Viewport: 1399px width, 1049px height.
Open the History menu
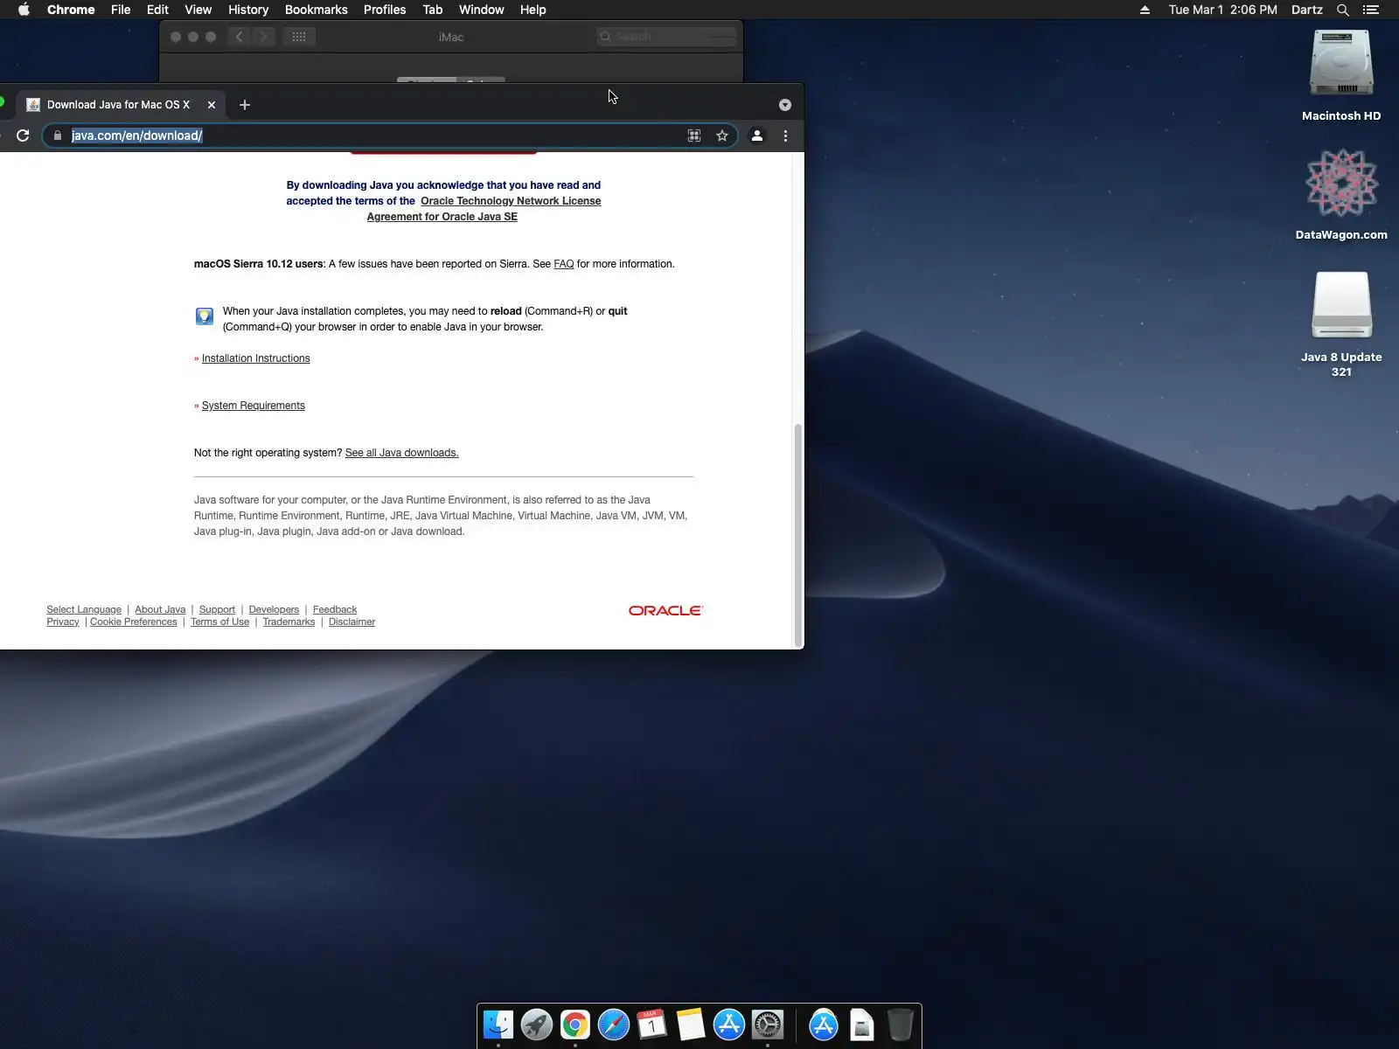click(x=248, y=10)
